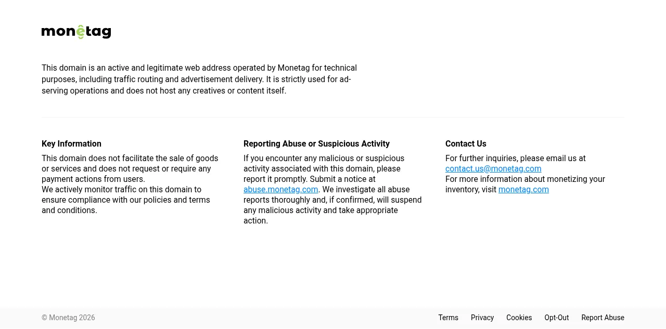This screenshot has width=666, height=329.
Task: Visit the monetag.com link under Contact Us
Action: (523, 190)
